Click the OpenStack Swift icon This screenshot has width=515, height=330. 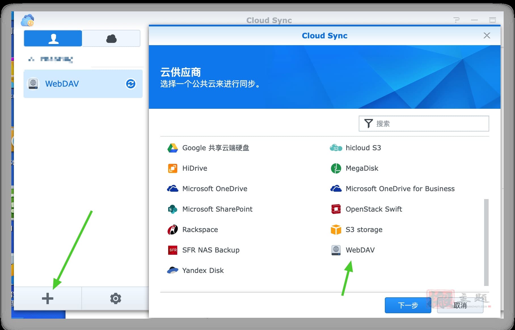[336, 209]
